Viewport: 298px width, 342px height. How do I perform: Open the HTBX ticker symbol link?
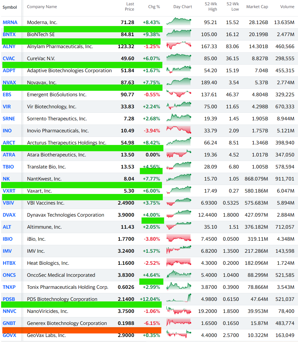point(9,263)
